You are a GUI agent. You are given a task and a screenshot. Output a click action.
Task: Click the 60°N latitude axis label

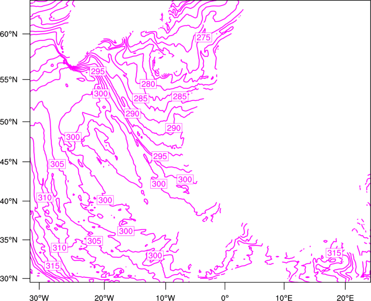click(x=9, y=34)
